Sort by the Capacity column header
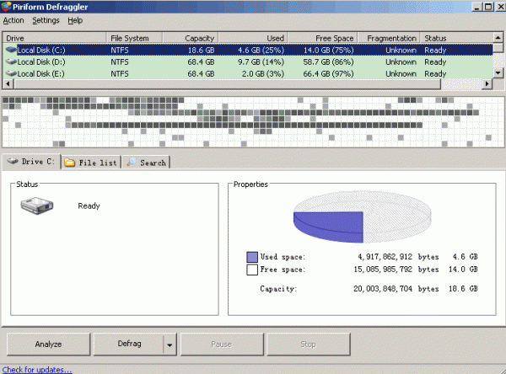Viewport: 506px width, 374px height. click(x=191, y=38)
